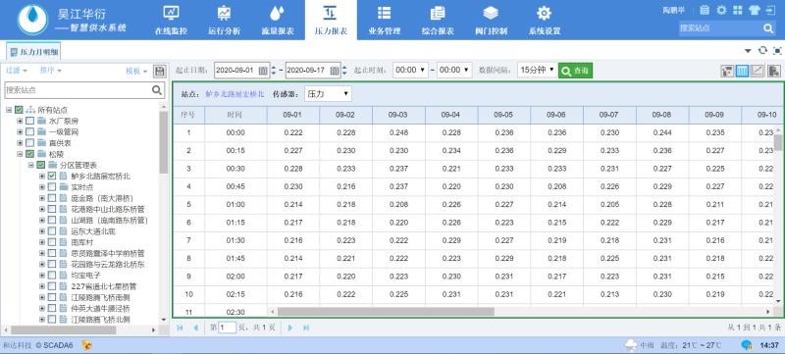The image size is (785, 354).
Task: Open the tab list dropdown arrow
Action: [748, 51]
